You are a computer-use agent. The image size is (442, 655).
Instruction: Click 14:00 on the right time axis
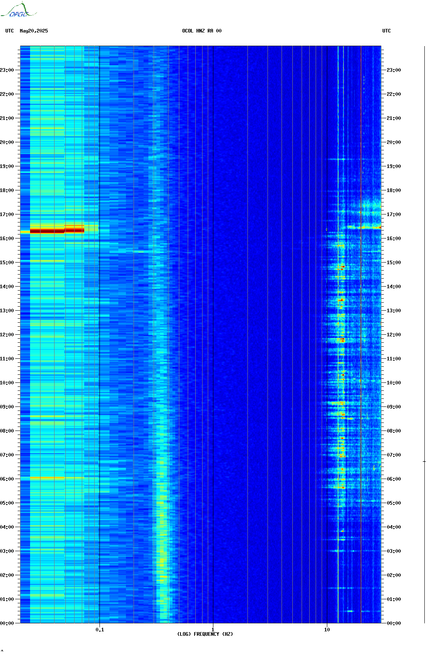point(394,287)
